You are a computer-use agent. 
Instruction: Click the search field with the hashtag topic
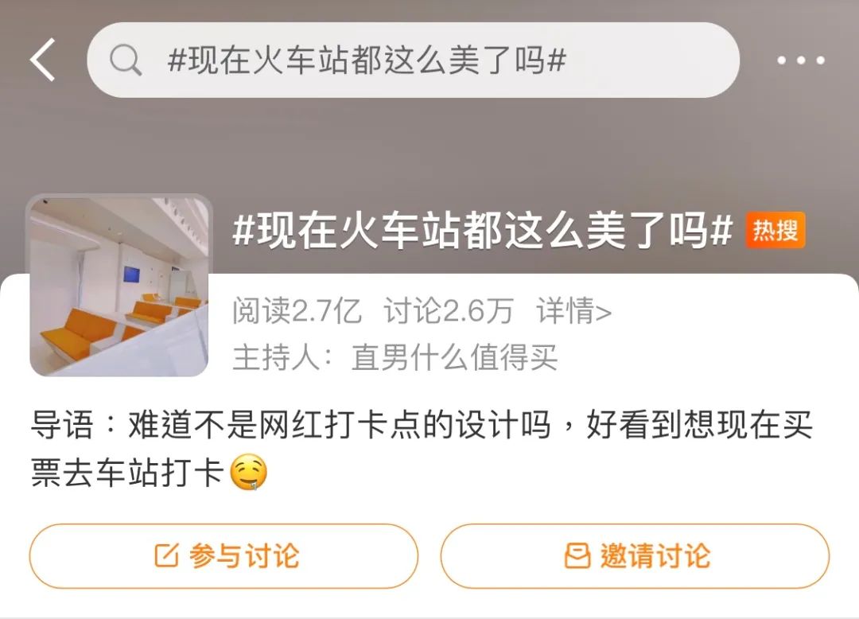pos(413,60)
